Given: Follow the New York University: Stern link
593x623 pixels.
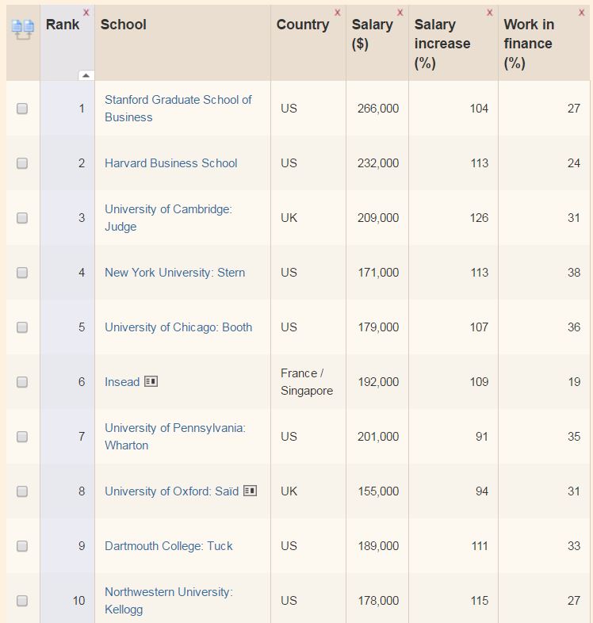Looking at the screenshot, I should pos(175,273).
